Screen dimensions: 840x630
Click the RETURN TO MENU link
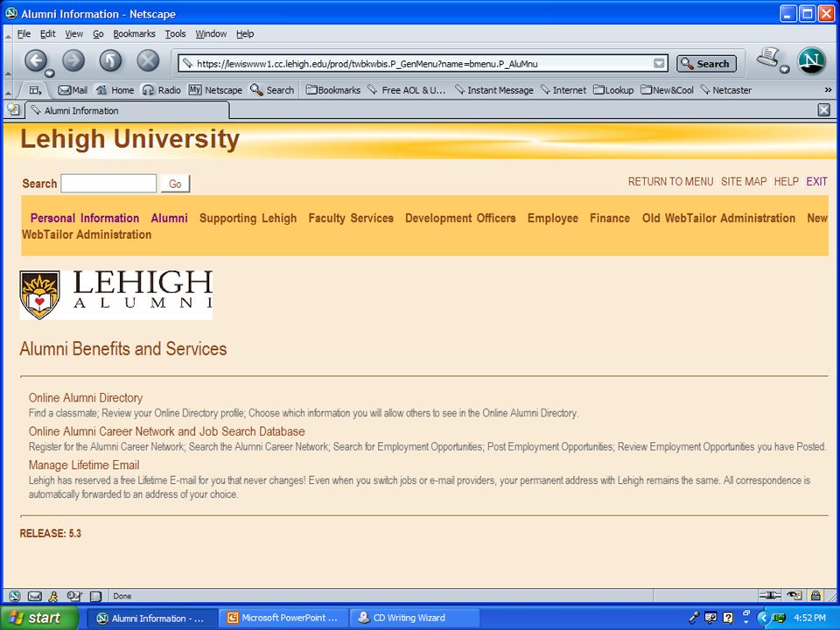(x=671, y=182)
